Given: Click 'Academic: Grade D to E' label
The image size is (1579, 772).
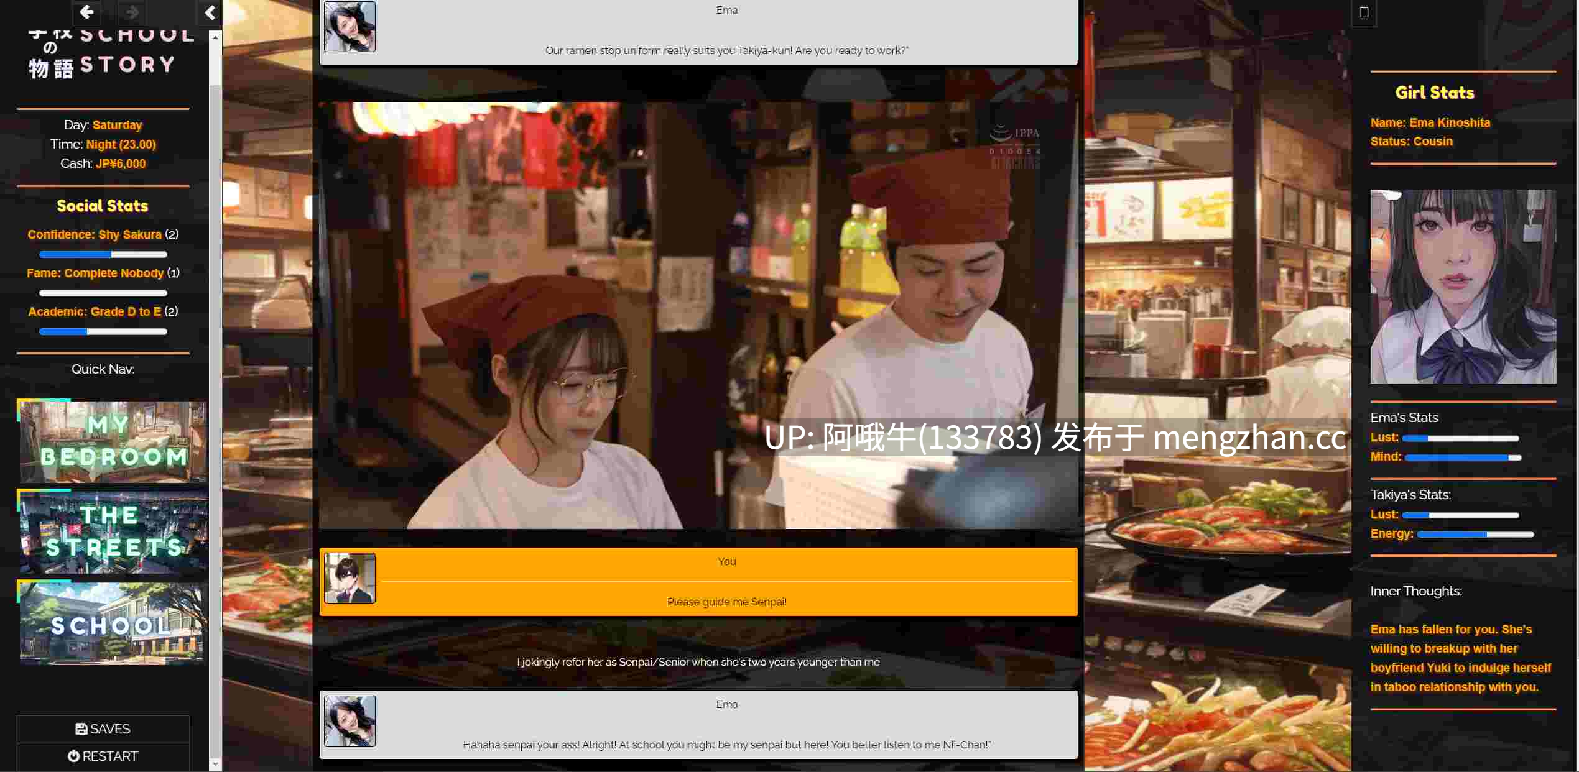Looking at the screenshot, I should pos(95,311).
